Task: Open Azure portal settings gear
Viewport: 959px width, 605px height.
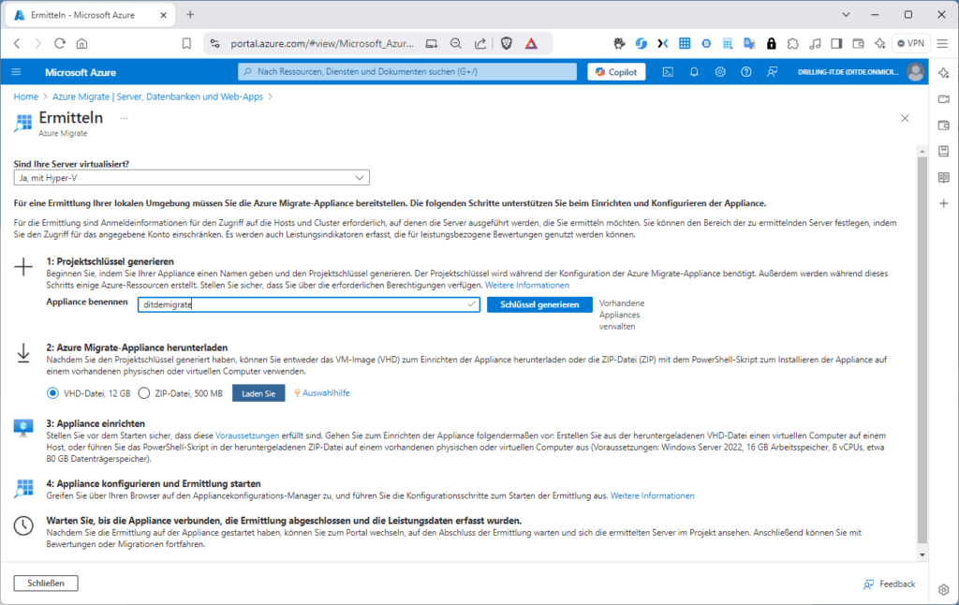Action: [720, 72]
